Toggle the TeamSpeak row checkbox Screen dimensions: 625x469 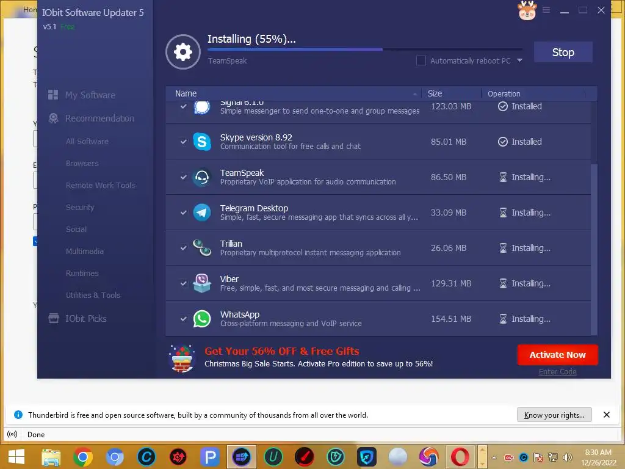coord(183,177)
